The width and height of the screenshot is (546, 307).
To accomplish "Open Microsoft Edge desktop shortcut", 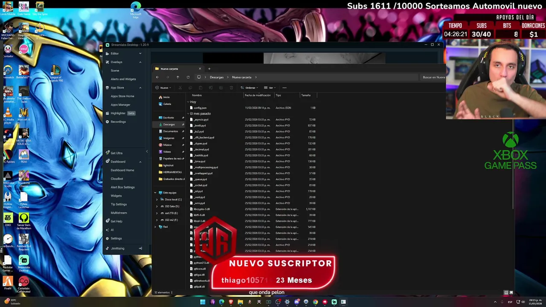I will coord(136,9).
